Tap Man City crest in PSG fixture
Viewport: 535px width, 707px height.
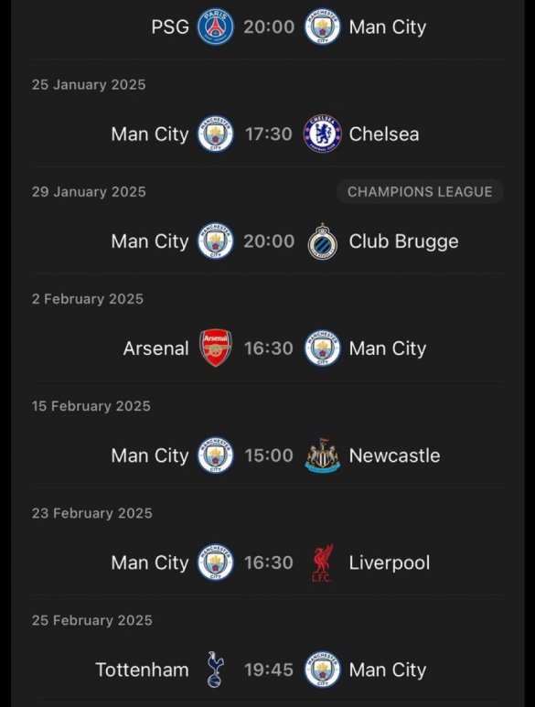click(322, 27)
